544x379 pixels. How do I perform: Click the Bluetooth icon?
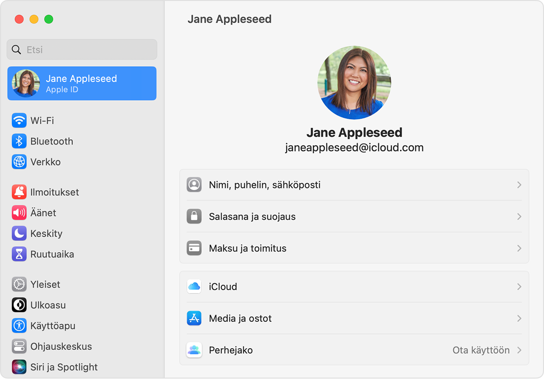[x=19, y=141]
